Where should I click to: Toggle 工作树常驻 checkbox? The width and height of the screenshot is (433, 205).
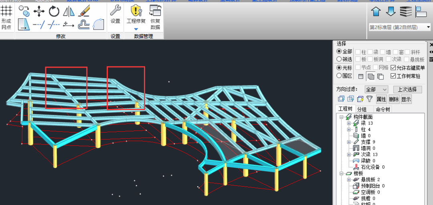393,76
